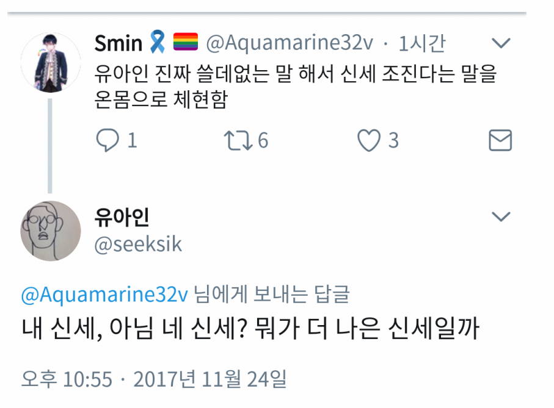Click the reply speech bubble icon
The height and width of the screenshot is (408, 554).
[x=108, y=141]
